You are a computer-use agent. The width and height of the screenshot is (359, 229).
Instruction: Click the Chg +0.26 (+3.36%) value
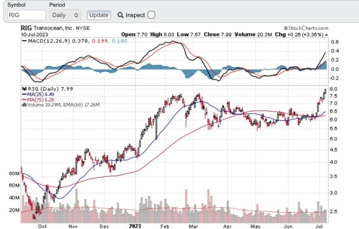[299, 35]
